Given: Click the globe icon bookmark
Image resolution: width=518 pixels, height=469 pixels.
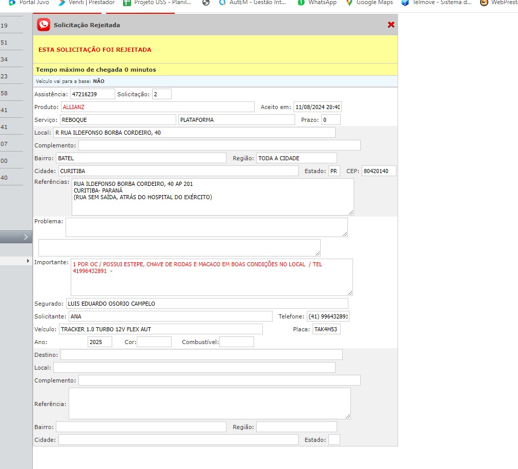Looking at the screenshot, I should [206, 3].
